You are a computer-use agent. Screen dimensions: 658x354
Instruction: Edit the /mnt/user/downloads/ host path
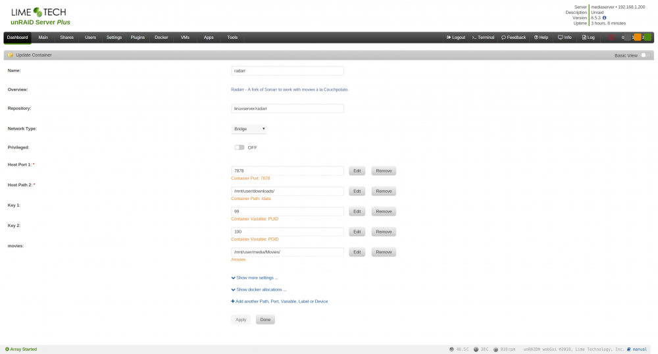pyautogui.click(x=357, y=191)
